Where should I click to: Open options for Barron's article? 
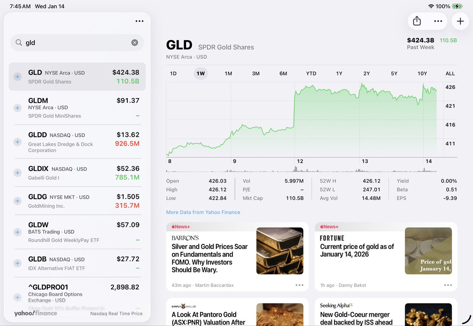pos(299,285)
